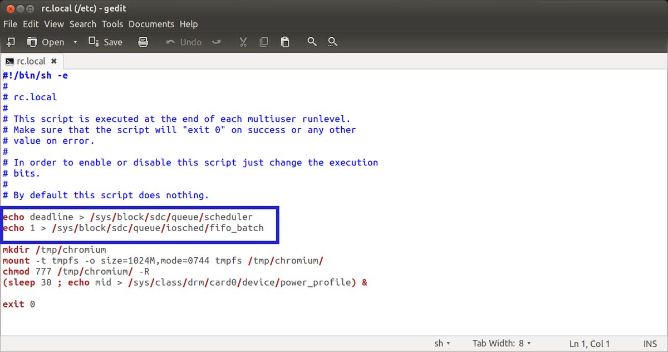This screenshot has width=668, height=352.
Task: Open the Search menu
Action: [x=83, y=24]
